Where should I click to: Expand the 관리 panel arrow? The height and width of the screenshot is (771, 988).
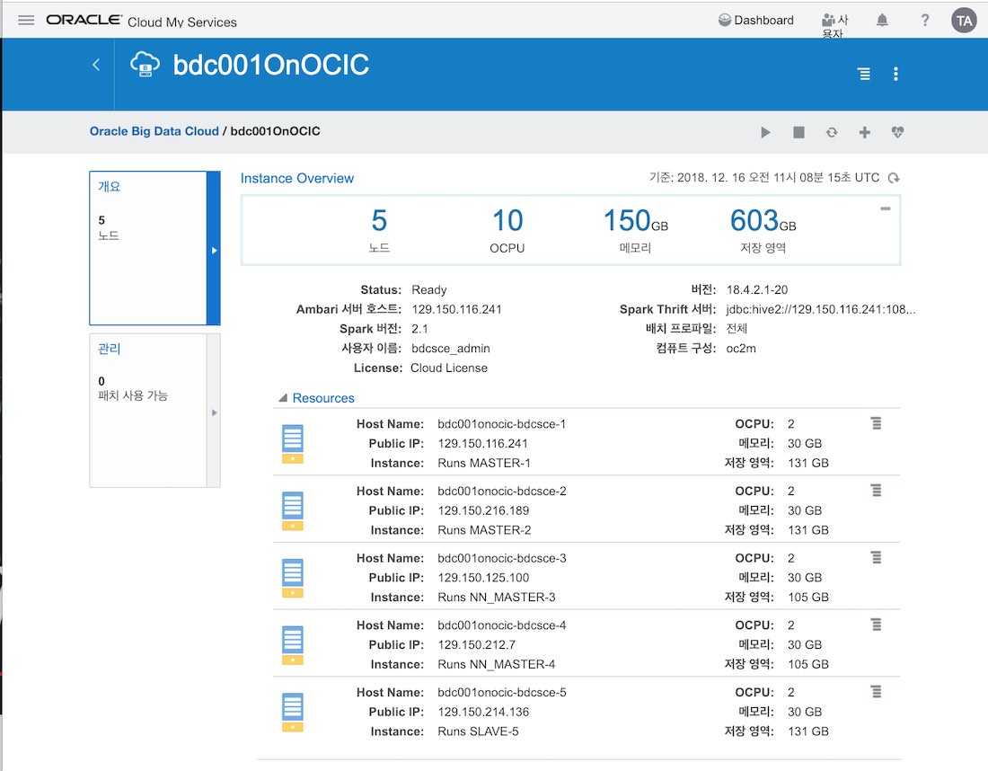pos(215,413)
